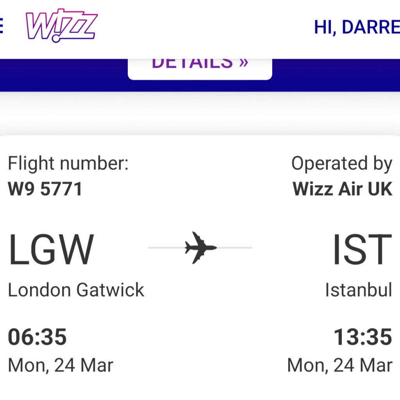Click the 'Operated by' label
400x400 pixels.
[x=341, y=163]
